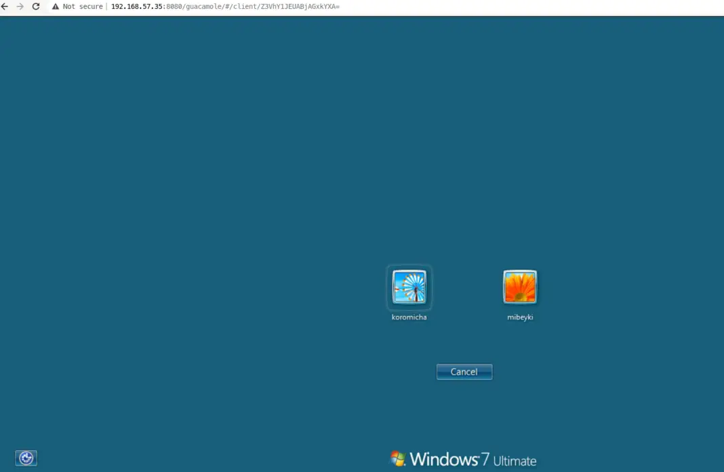Choose user by koromicha name label
This screenshot has height=472, width=724.
coord(409,317)
